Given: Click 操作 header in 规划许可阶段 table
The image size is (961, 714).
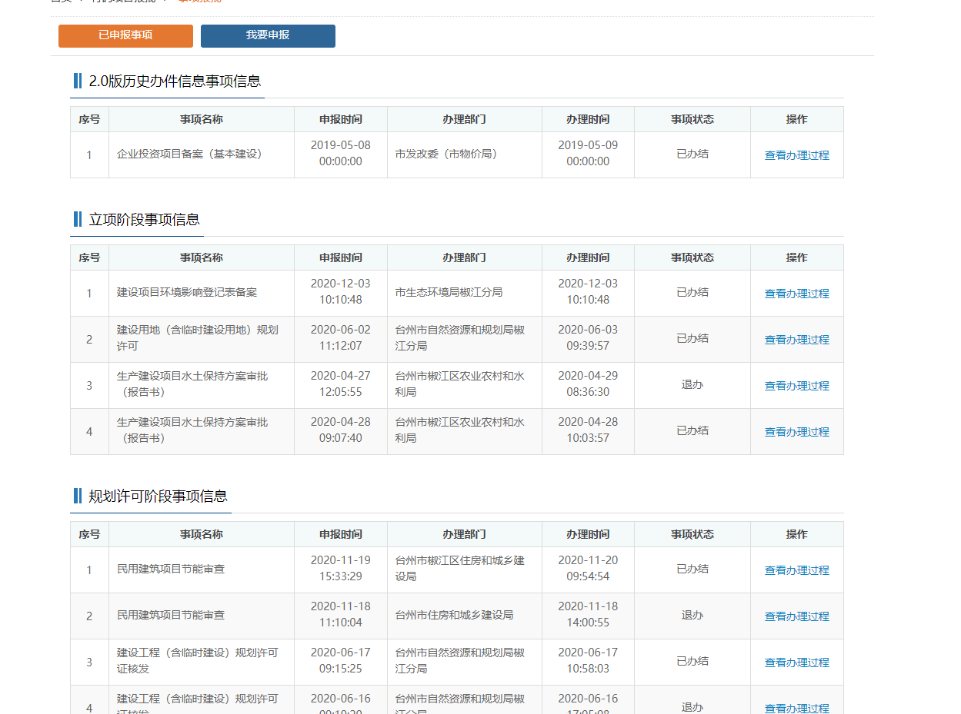Looking at the screenshot, I should tap(796, 534).
